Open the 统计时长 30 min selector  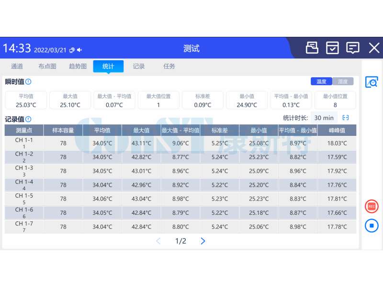(x=324, y=118)
